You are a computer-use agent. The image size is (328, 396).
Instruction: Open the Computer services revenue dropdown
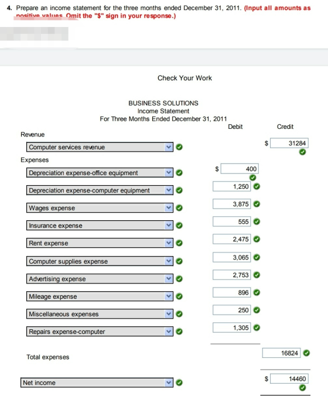click(100, 147)
